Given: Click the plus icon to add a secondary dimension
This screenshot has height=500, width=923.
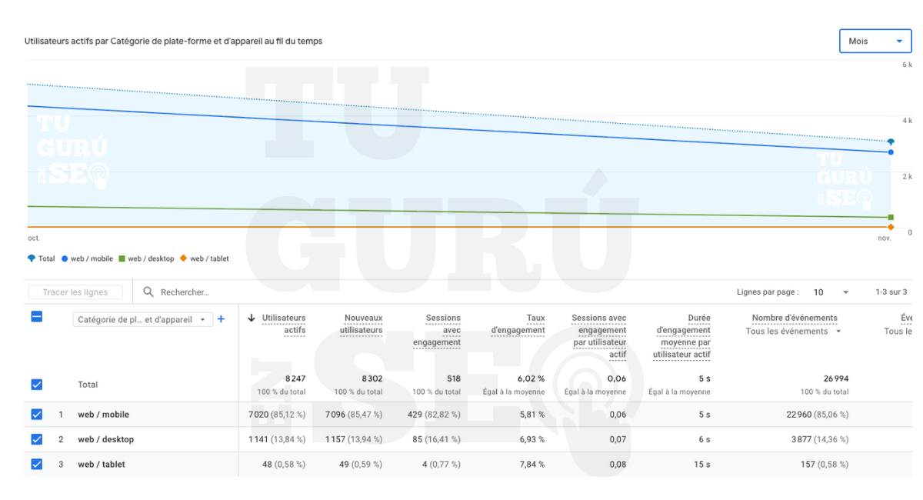Looking at the screenshot, I should (221, 318).
